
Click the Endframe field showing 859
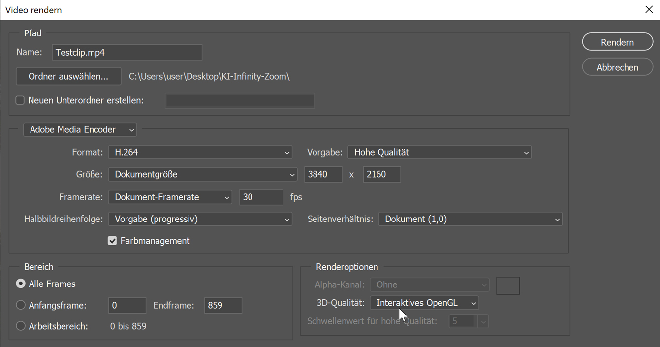[223, 305]
